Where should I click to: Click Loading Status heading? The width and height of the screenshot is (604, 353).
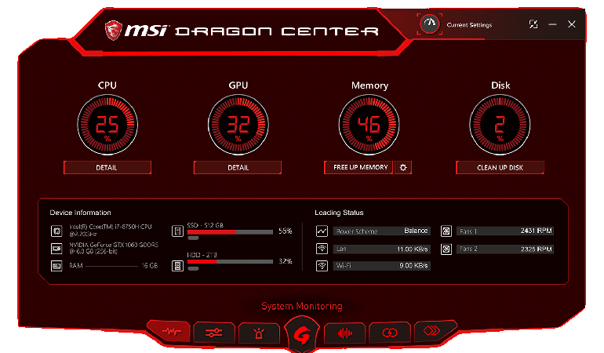[339, 213]
